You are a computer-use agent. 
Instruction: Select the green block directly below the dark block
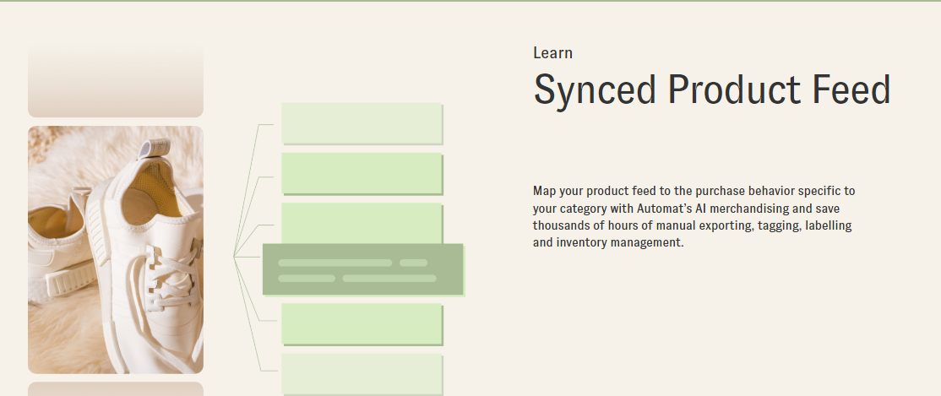[362, 324]
